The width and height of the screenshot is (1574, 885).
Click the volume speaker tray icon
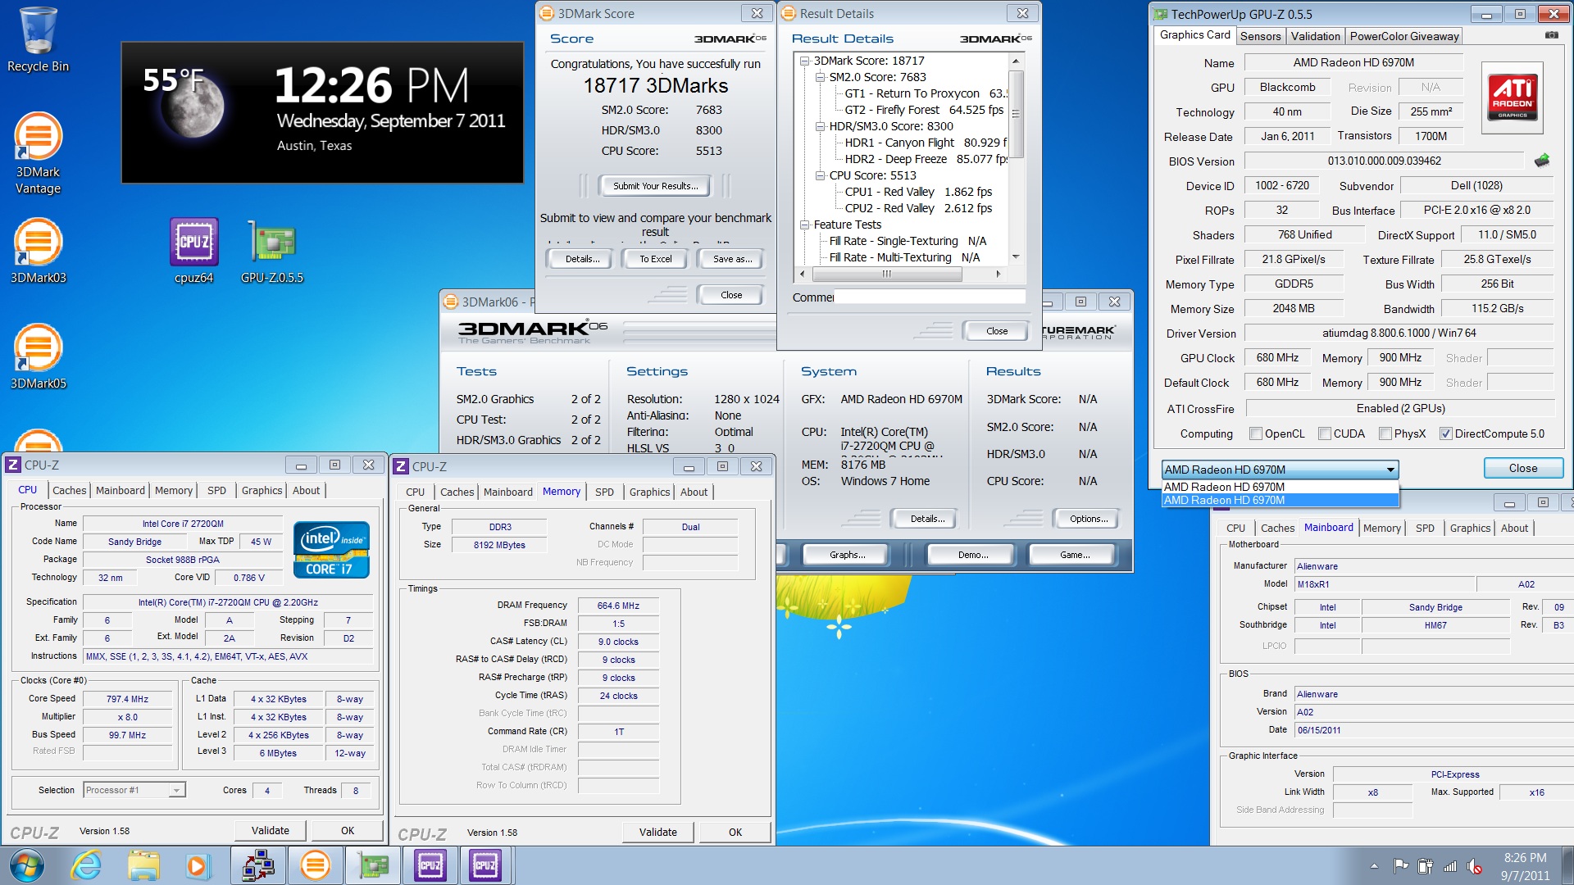(x=1474, y=865)
